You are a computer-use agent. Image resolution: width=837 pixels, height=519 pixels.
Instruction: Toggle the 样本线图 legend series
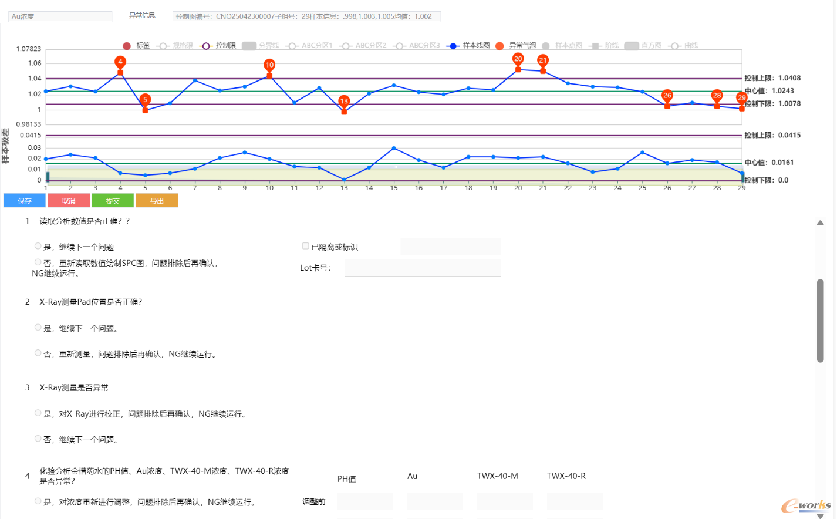click(453, 46)
